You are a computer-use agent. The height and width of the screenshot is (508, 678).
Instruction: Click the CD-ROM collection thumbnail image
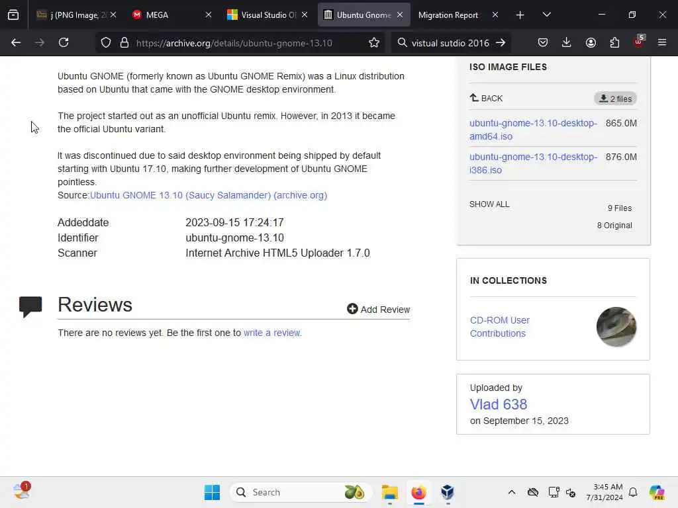[x=616, y=327]
